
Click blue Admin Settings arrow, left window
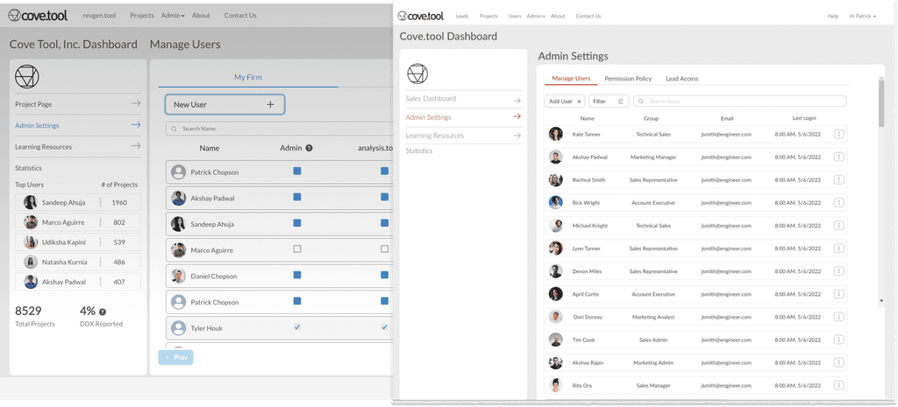click(x=136, y=124)
